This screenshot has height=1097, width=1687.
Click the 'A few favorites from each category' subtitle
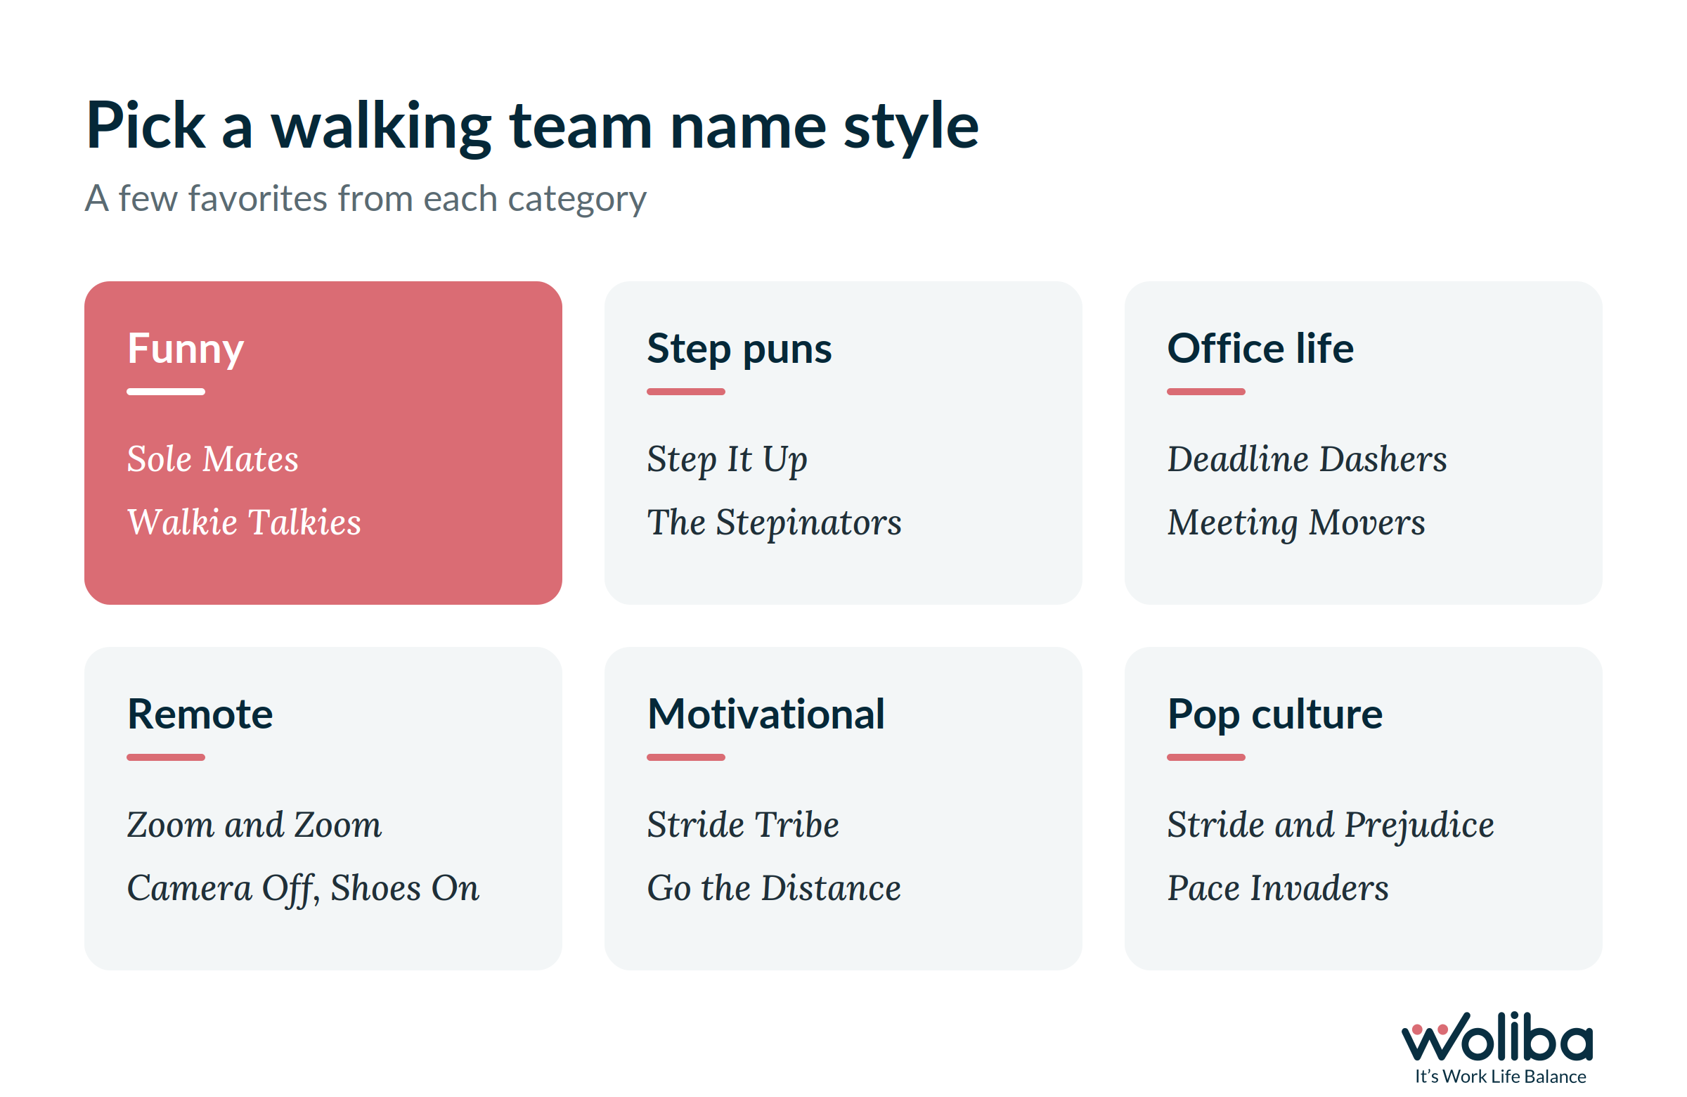365,199
